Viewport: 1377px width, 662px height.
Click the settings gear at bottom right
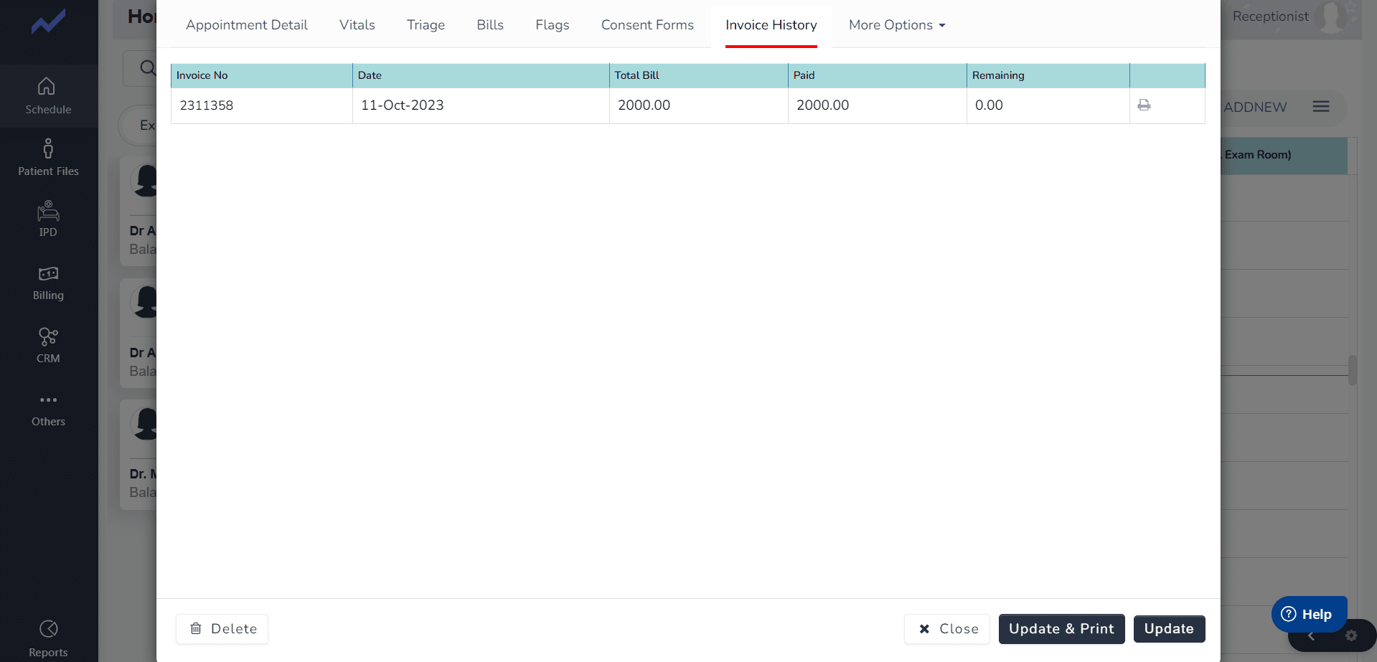(x=1351, y=635)
